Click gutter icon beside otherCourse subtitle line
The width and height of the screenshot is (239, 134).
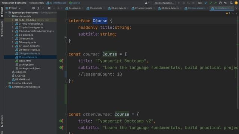[61, 128]
